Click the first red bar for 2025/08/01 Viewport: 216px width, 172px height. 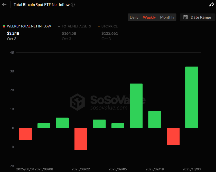coord(25,134)
